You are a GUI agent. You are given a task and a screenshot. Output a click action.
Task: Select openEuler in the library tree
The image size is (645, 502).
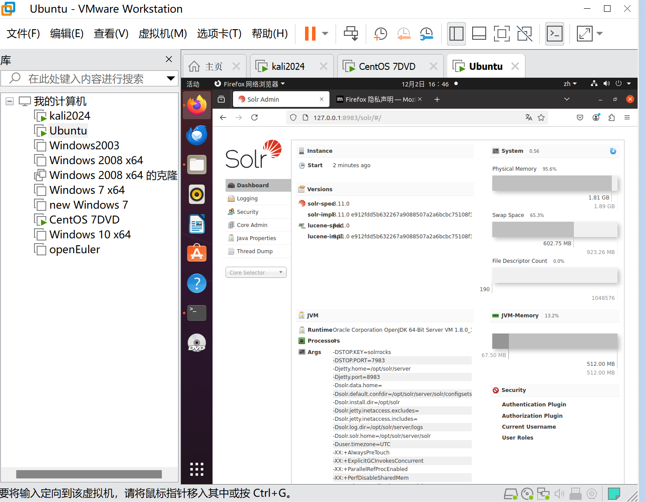[x=75, y=249]
